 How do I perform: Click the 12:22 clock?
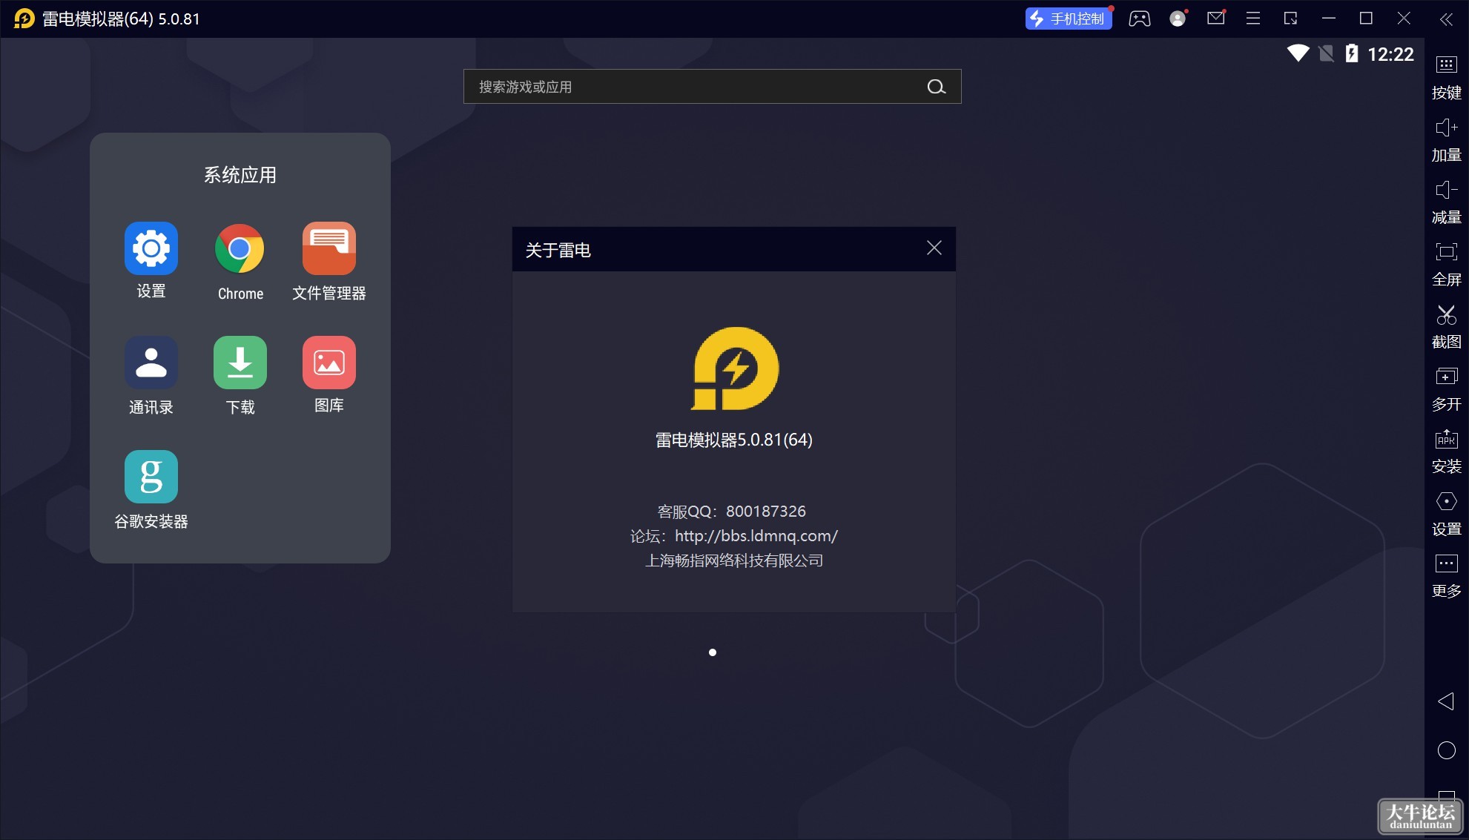[x=1390, y=54]
